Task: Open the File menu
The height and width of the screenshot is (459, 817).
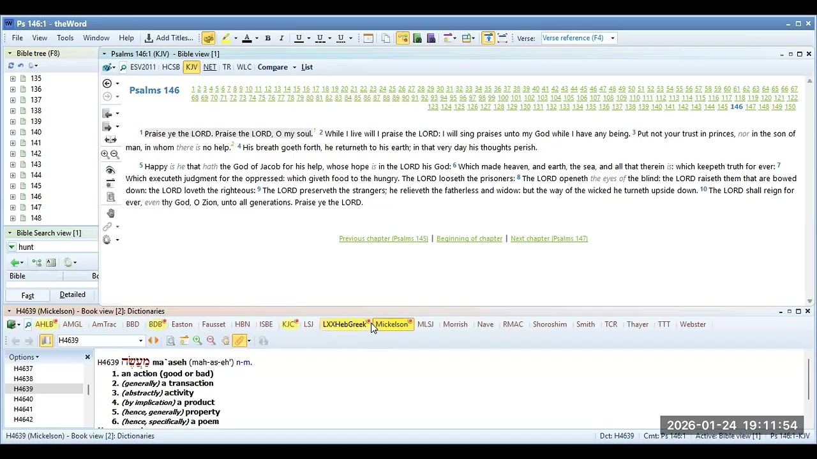Action: tap(17, 38)
